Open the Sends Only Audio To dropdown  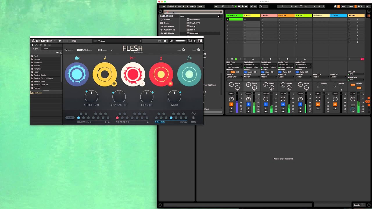click(x=235, y=77)
